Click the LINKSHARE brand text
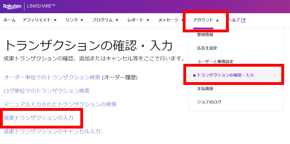 (x=41, y=6)
